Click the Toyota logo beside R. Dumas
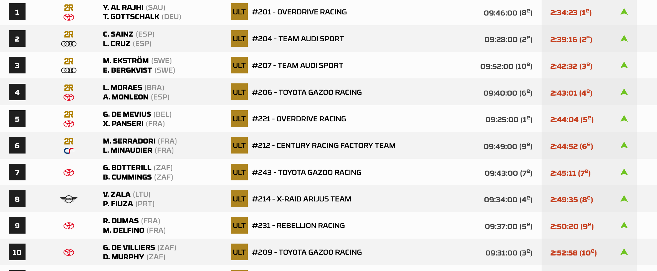 [69, 226]
